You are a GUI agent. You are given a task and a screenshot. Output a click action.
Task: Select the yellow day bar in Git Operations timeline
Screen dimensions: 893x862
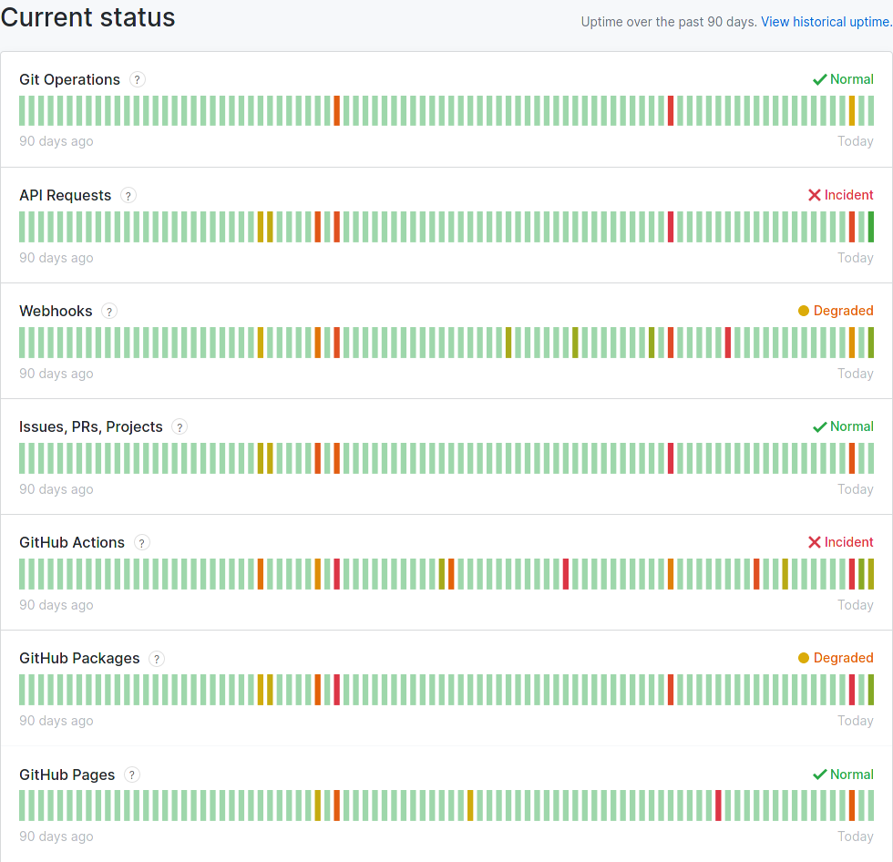coord(852,110)
